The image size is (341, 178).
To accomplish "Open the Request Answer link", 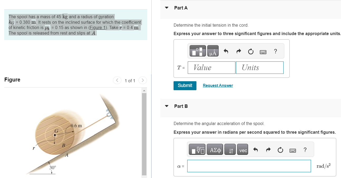I will click(218, 85).
